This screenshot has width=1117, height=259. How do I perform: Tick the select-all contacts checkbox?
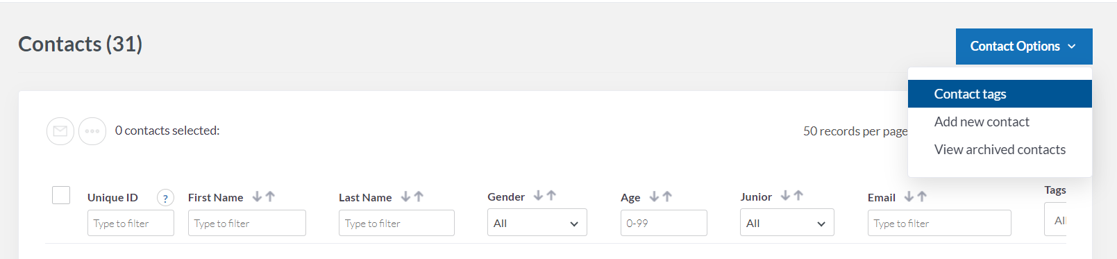[61, 195]
